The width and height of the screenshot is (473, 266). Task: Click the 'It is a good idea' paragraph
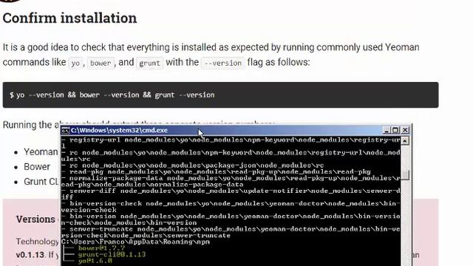pyautogui.click(x=211, y=55)
